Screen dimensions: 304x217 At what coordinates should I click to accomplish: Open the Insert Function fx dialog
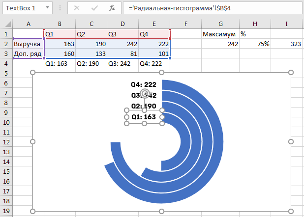[112, 8]
